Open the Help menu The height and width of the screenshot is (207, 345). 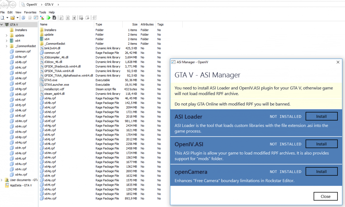pyautogui.click(x=52, y=12)
